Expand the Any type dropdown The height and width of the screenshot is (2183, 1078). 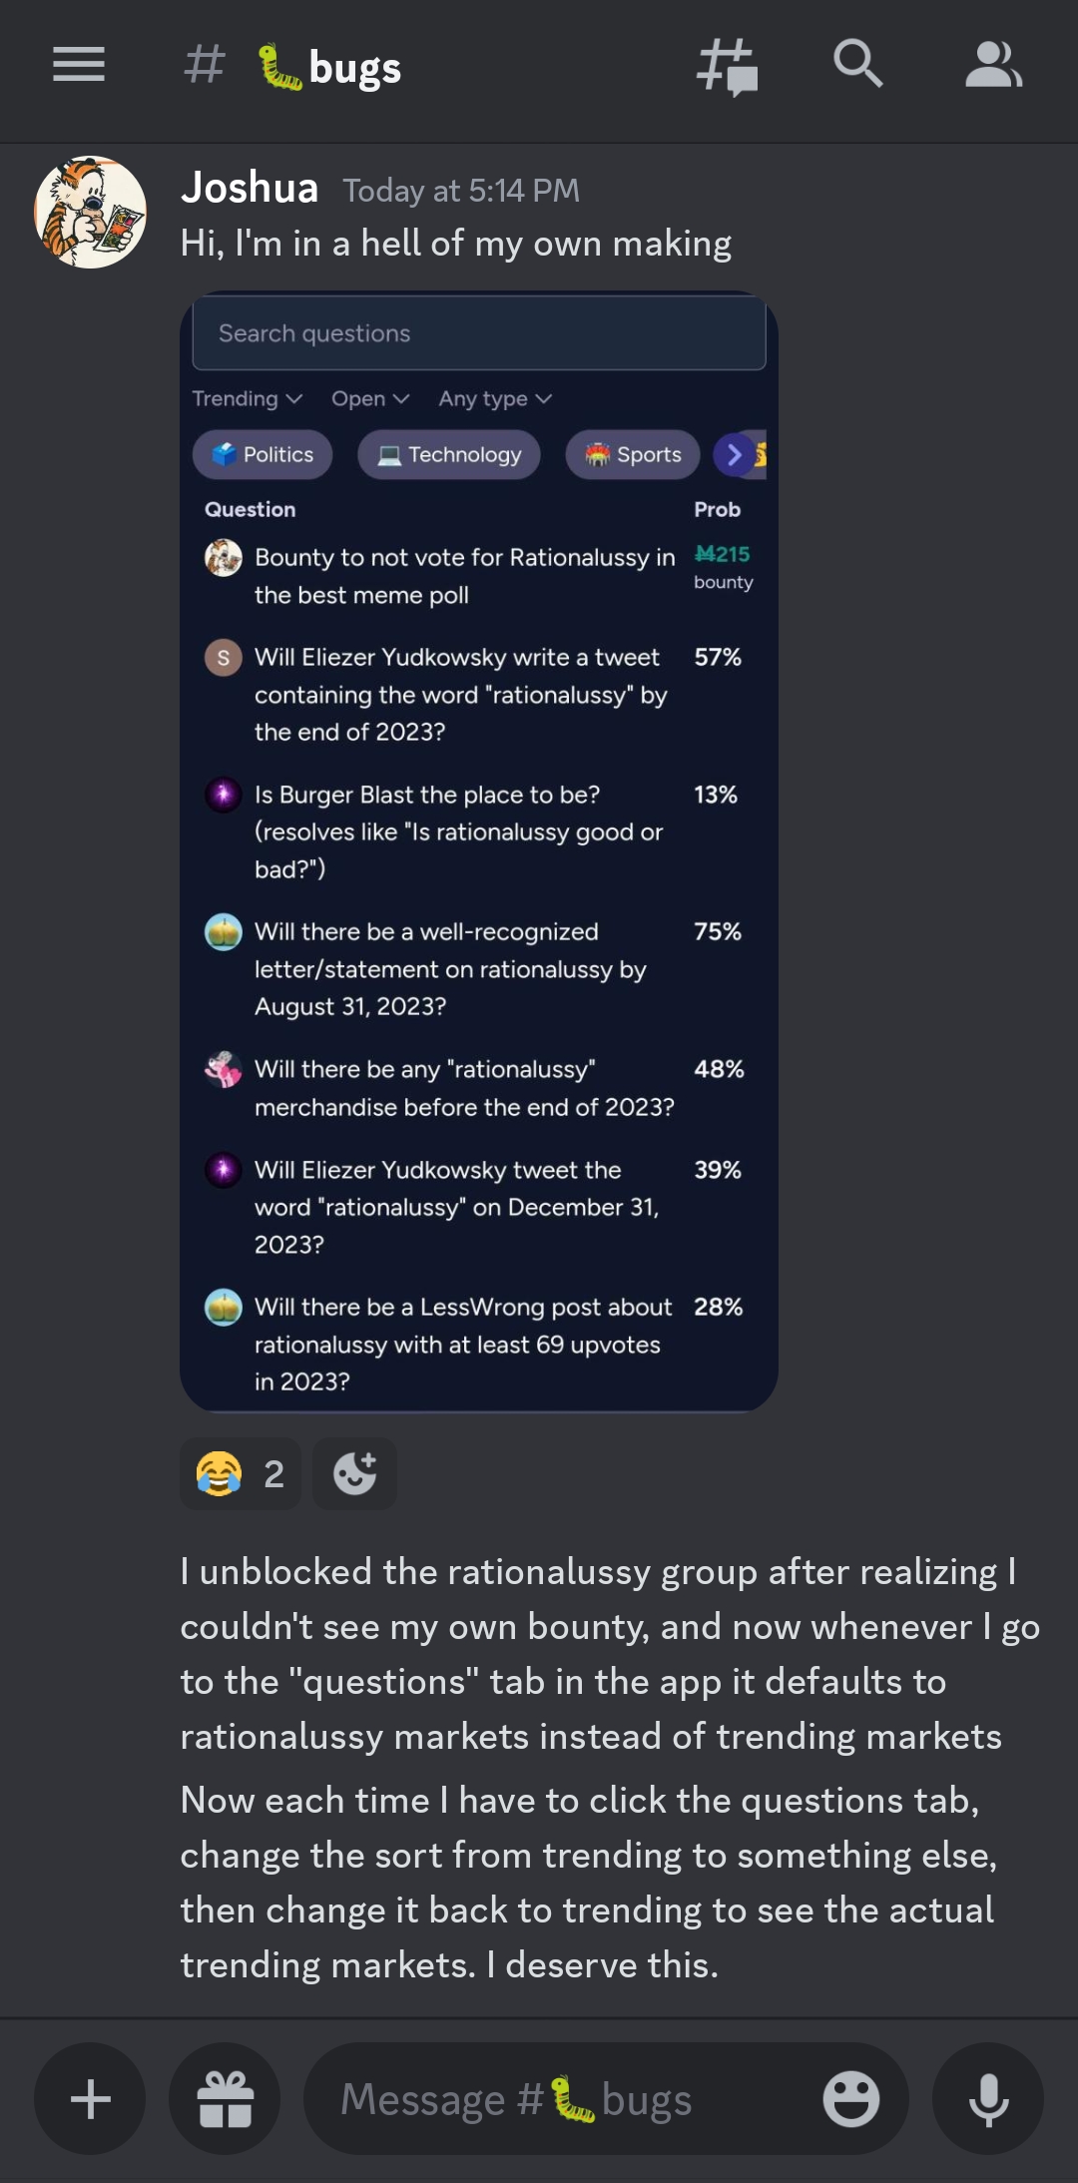(495, 398)
